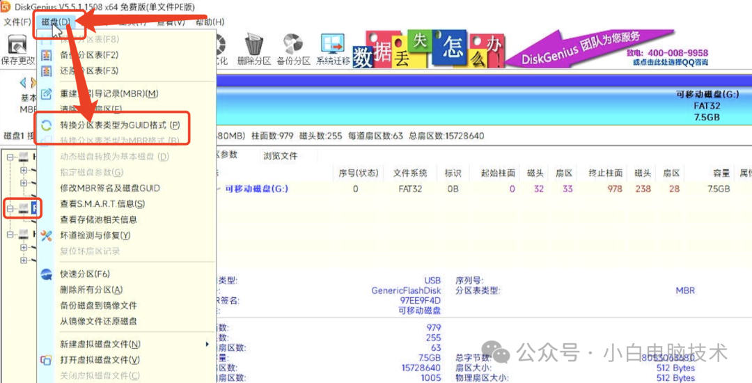The image size is (752, 383).
Task: Choose 查看S.M.A.R.T.信息(S)
Action: 102,204
